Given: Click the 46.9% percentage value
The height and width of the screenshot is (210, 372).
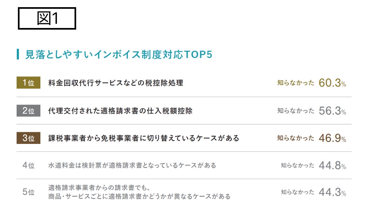Looking at the screenshot, I should coord(332,138).
